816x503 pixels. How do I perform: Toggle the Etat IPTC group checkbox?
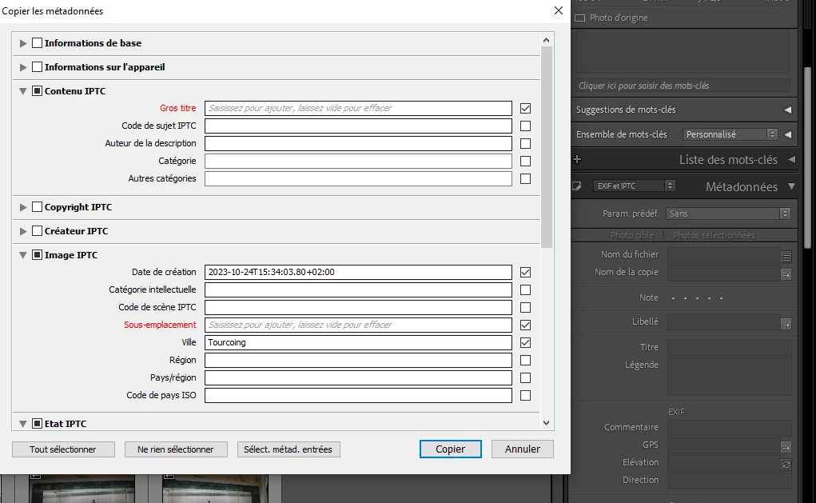(37, 423)
